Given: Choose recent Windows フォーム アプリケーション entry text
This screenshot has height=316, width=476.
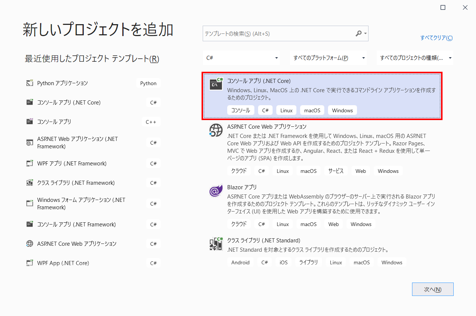Looking at the screenshot, I should 81,204.
